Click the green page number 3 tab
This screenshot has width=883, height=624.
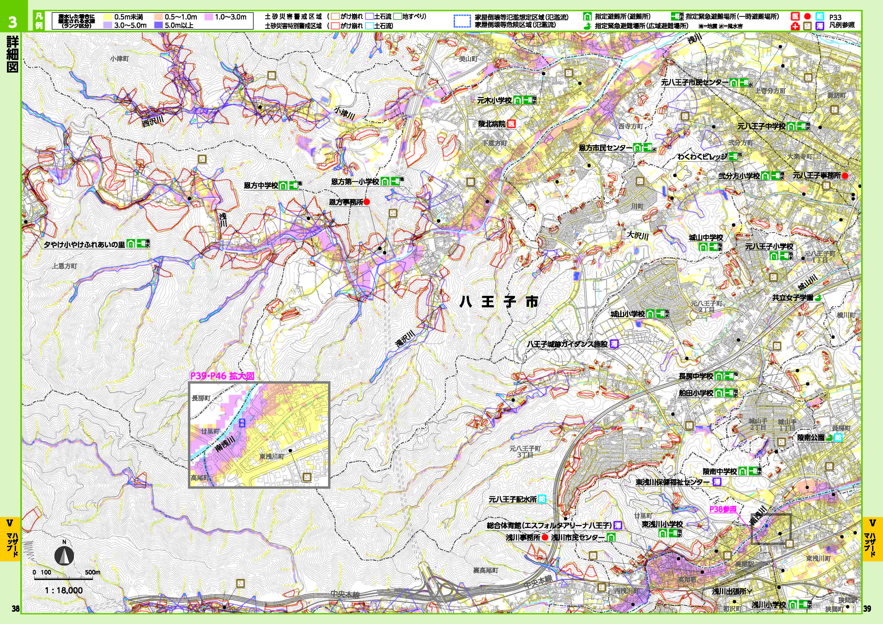[x=12, y=22]
